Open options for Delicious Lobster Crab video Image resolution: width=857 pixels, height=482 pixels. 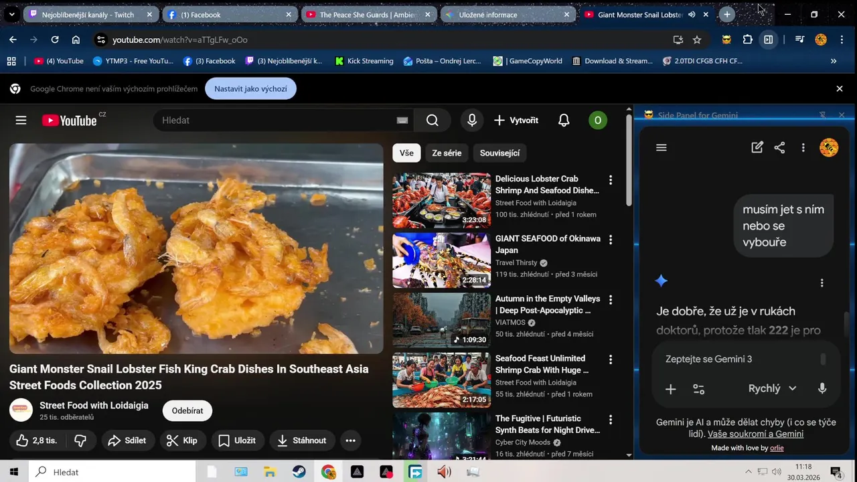point(610,180)
